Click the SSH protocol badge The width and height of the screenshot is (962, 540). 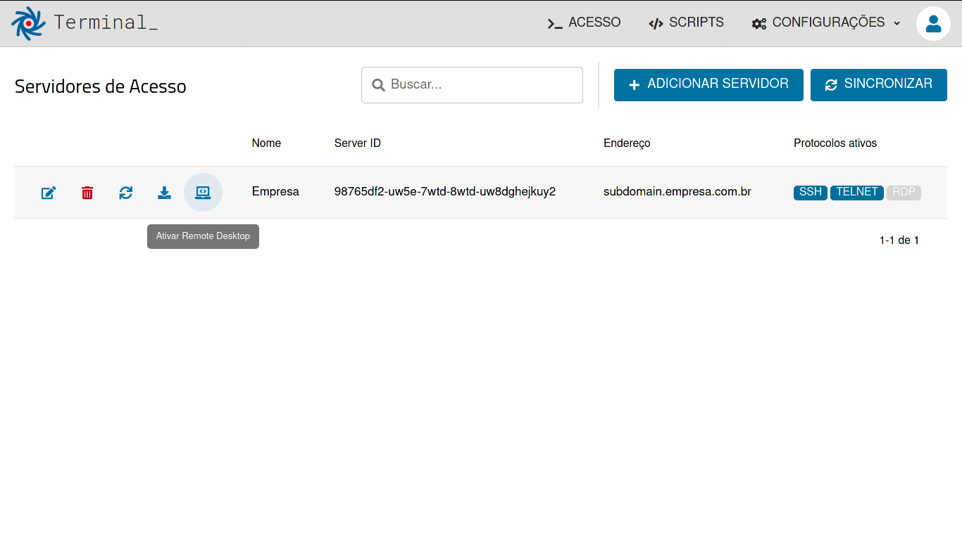point(811,193)
